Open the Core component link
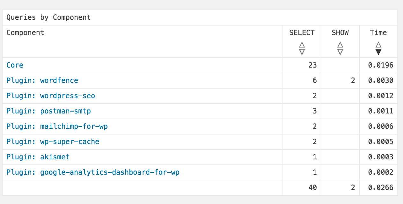Viewport: 403px width, 204px height. [x=15, y=65]
